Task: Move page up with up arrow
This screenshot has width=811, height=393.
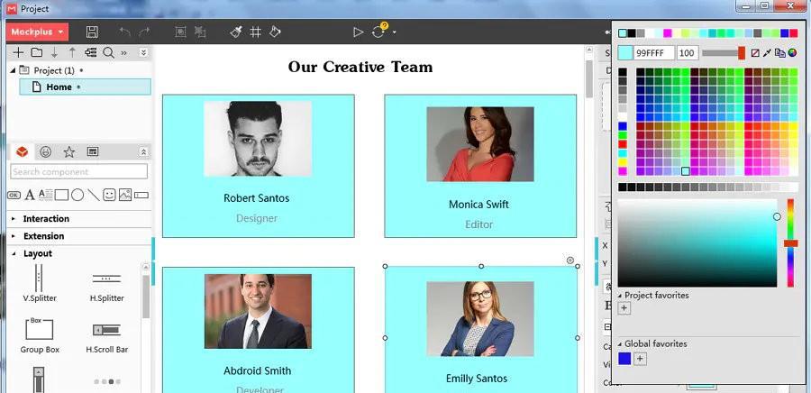Action: point(72,52)
